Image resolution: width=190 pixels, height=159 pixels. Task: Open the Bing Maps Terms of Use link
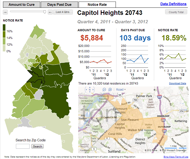click(176, 157)
